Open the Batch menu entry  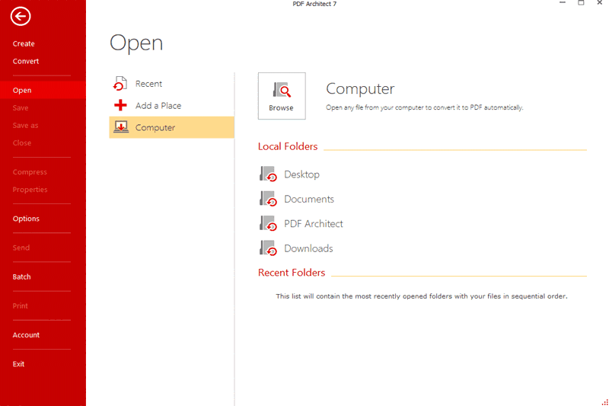tap(22, 277)
